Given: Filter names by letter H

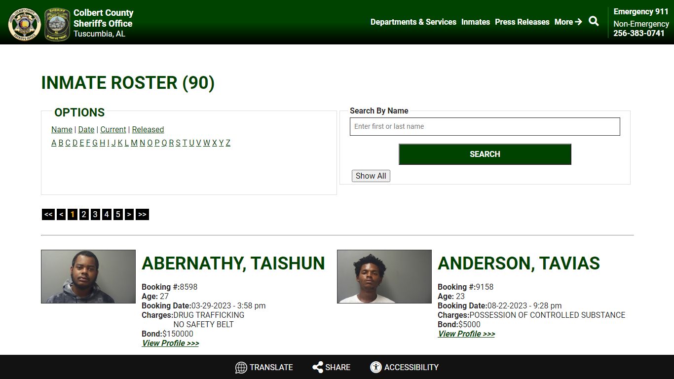Looking at the screenshot, I should pyautogui.click(x=102, y=143).
